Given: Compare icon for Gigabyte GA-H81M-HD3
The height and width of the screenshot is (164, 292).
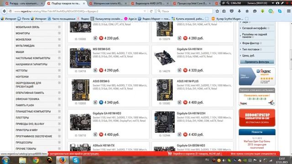Looking at the screenshot, I should click(95, 134).
